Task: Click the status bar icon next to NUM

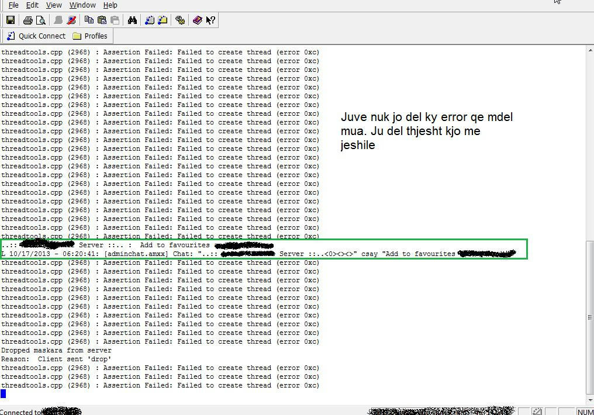Action: click(x=537, y=411)
